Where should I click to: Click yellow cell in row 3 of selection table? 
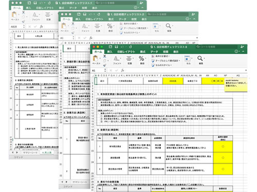point(223,169)
